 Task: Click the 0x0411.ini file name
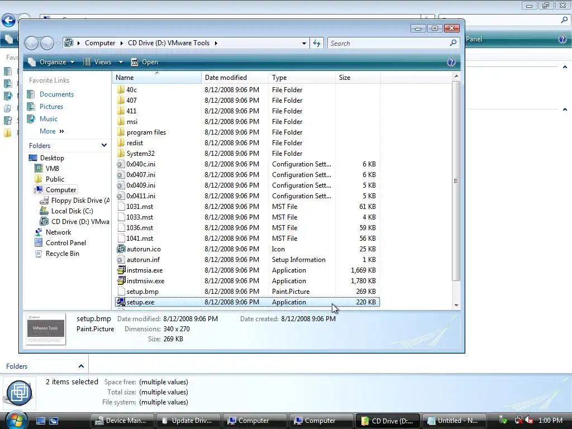[x=141, y=196]
